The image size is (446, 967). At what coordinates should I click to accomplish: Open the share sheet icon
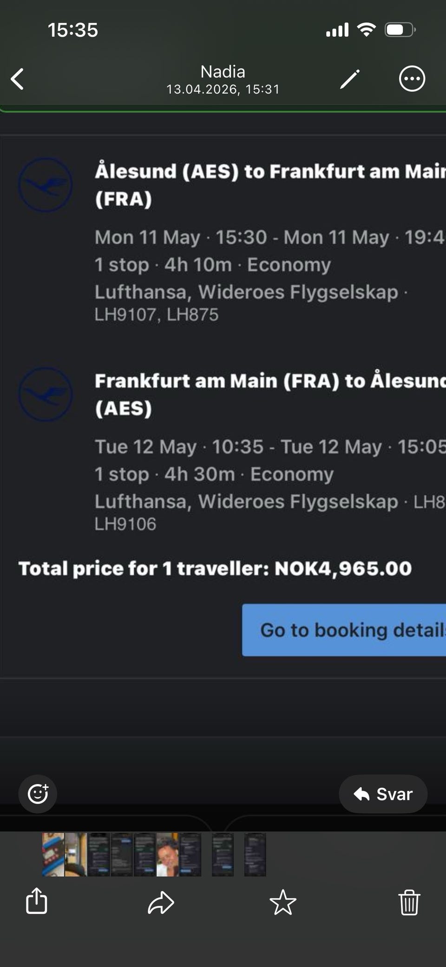37,901
